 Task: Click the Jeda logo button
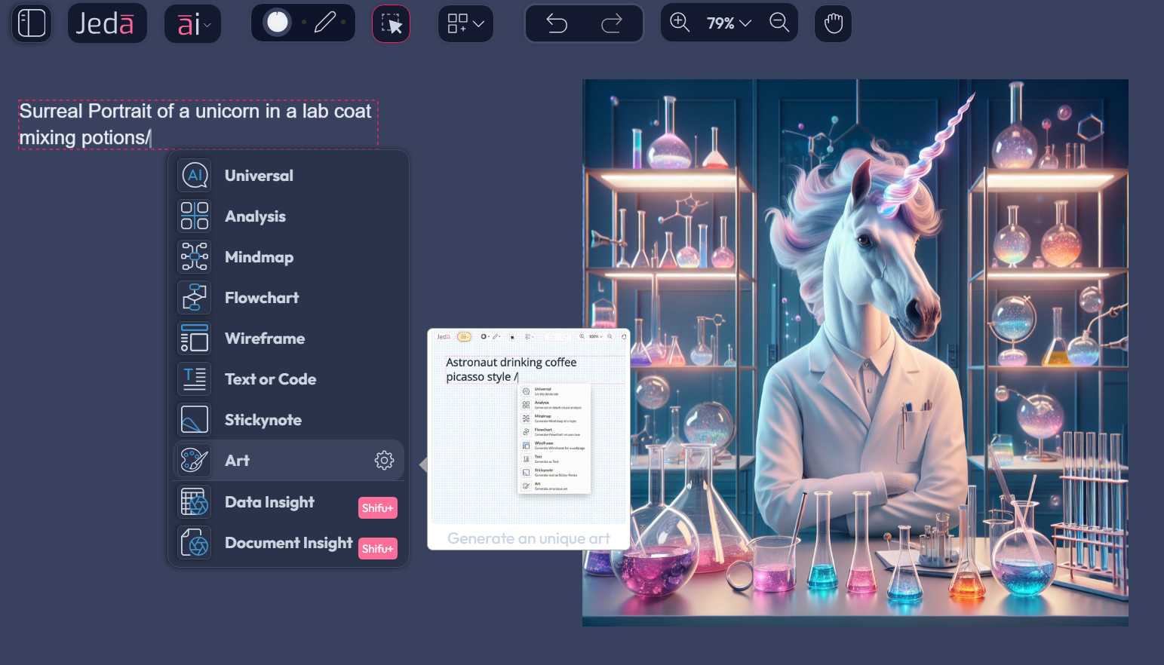(107, 23)
